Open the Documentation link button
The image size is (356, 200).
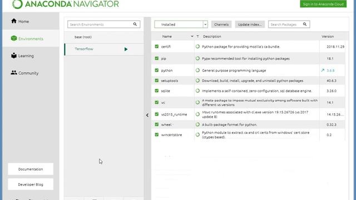pos(31,169)
